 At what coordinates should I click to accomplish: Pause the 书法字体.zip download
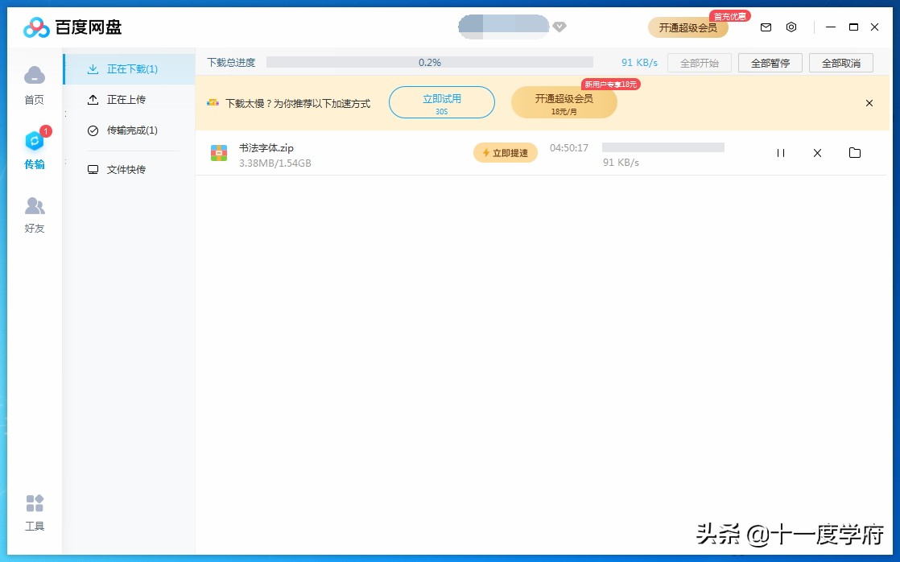pyautogui.click(x=780, y=152)
